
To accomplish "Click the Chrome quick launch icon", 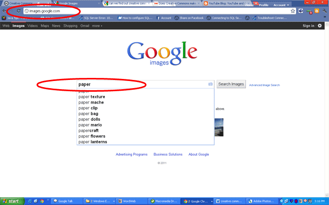I will click(42, 201).
